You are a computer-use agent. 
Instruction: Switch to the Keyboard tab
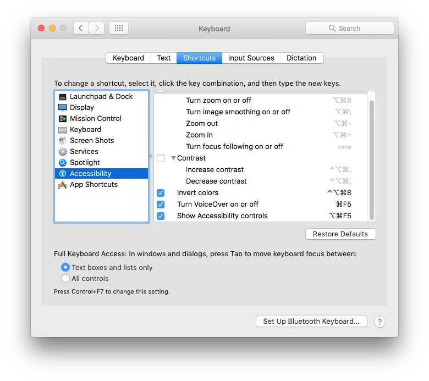click(128, 58)
